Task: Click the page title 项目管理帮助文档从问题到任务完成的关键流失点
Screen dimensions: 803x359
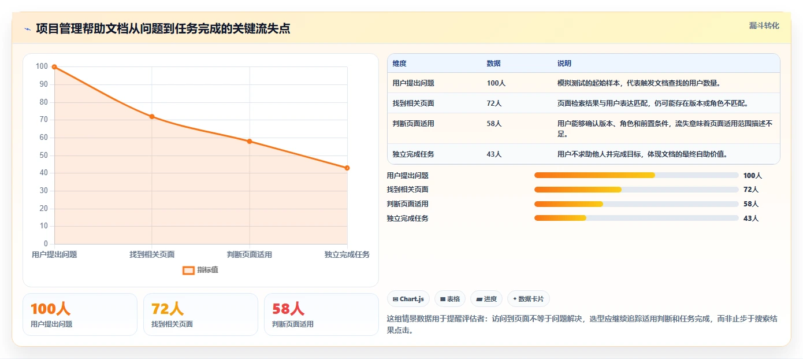Action: click(163, 28)
